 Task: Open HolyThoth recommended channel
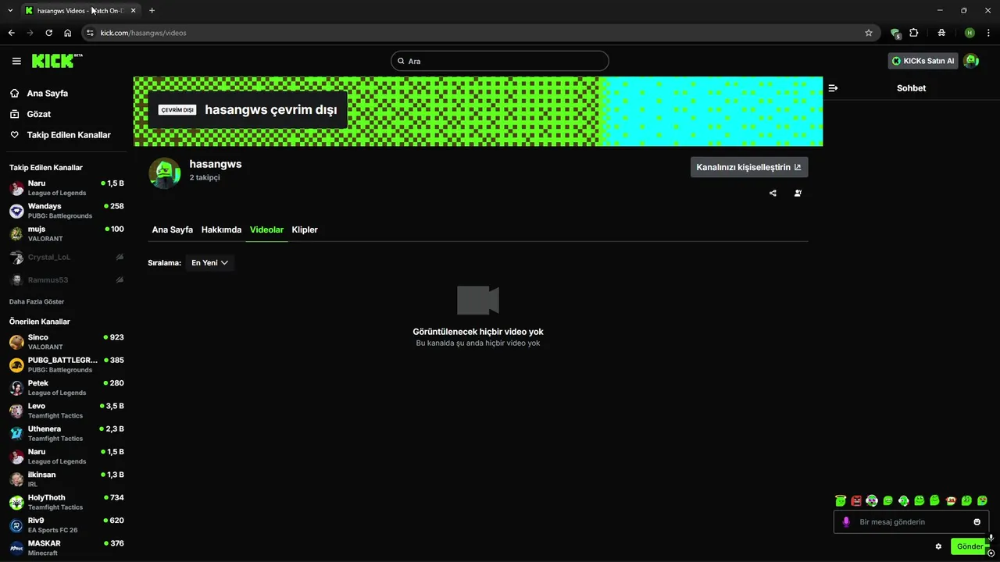[x=66, y=502]
